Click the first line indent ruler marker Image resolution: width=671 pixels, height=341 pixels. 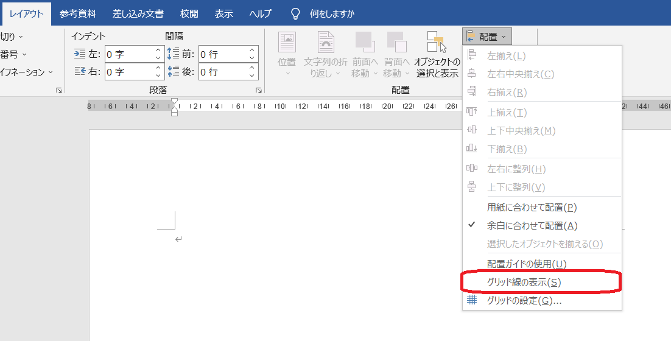coord(174,101)
